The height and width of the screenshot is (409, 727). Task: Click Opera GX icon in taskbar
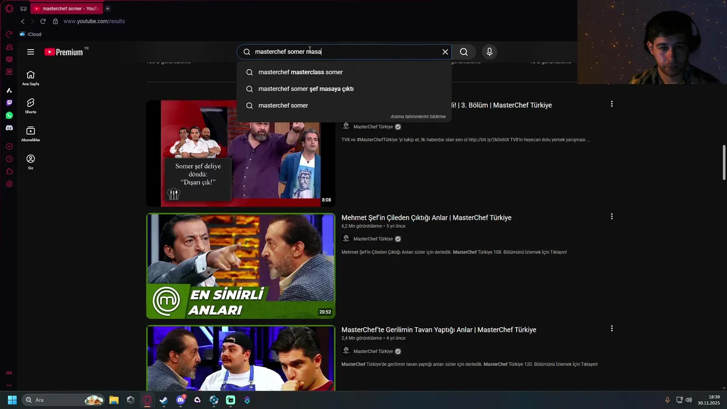[147, 400]
